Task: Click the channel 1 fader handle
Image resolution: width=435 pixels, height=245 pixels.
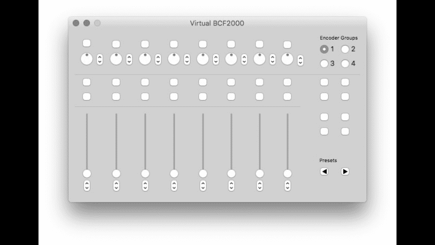Action: (x=87, y=173)
